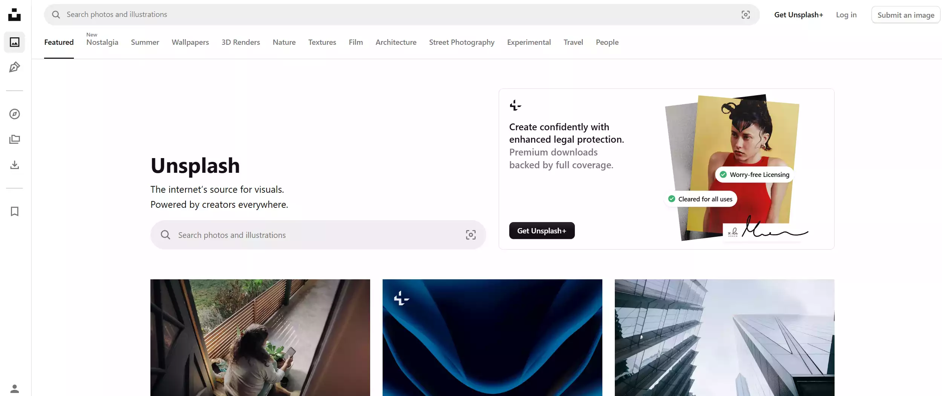The width and height of the screenshot is (942, 396).
Task: Click the Submit an image button
Action: [x=906, y=15]
